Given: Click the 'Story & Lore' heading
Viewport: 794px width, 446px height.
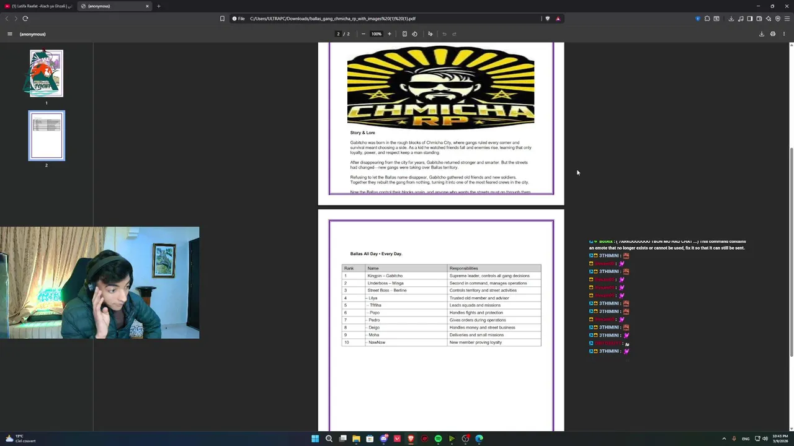Looking at the screenshot, I should point(362,133).
